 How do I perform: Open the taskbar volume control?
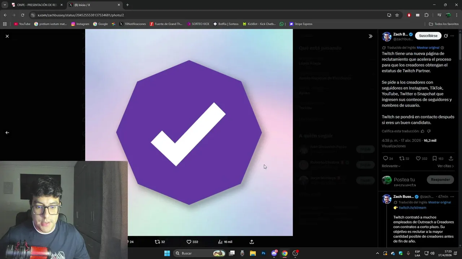[x=432, y=253]
